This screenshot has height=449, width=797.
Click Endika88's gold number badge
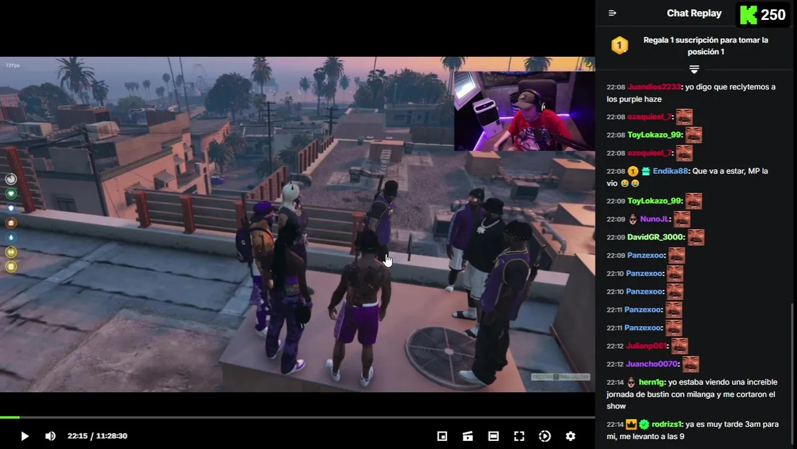tap(632, 171)
